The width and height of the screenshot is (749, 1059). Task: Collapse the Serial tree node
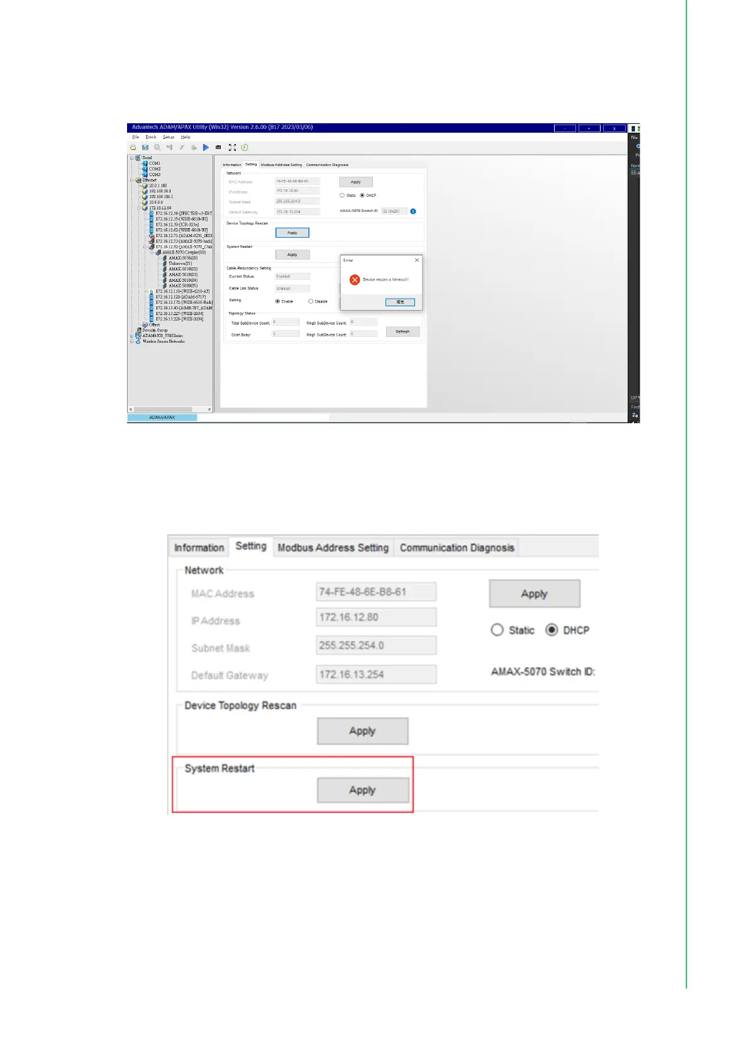132,158
